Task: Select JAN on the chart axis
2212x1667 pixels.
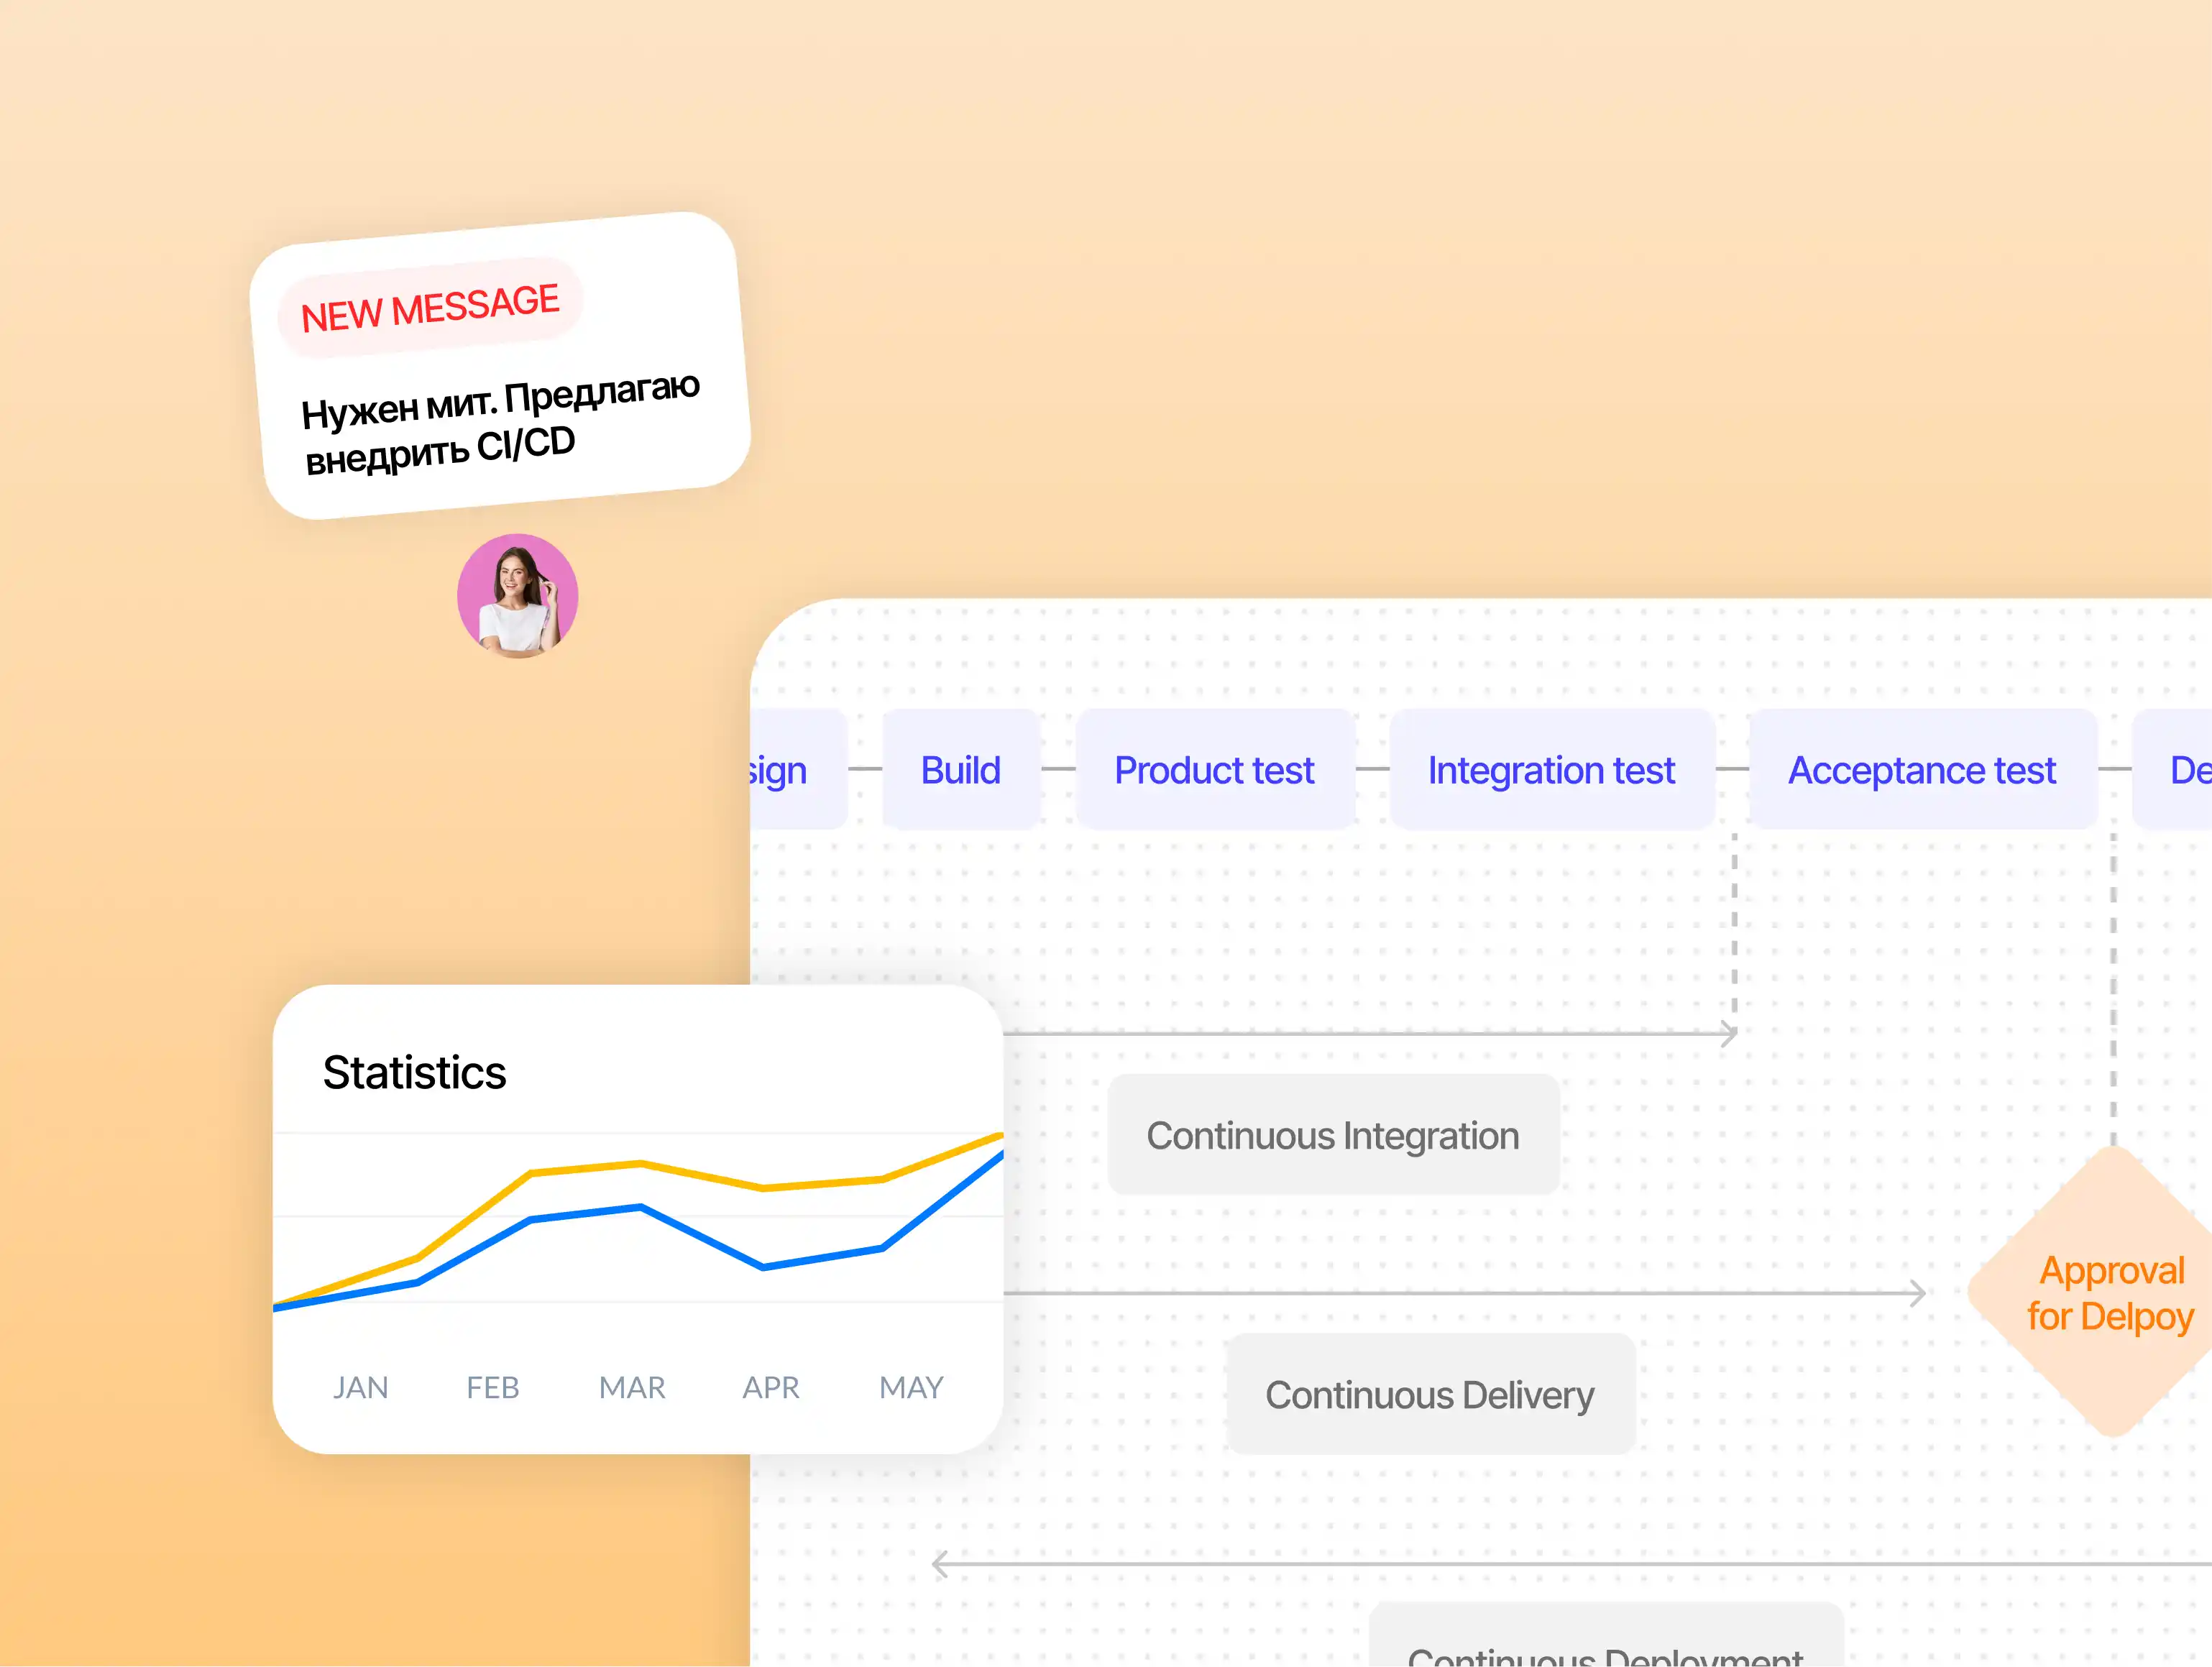Action: coord(360,1387)
